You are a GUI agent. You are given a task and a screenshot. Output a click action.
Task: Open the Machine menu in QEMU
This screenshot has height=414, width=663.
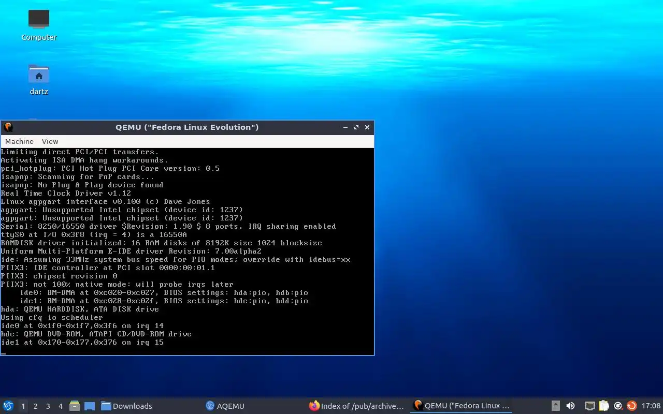[x=19, y=141]
